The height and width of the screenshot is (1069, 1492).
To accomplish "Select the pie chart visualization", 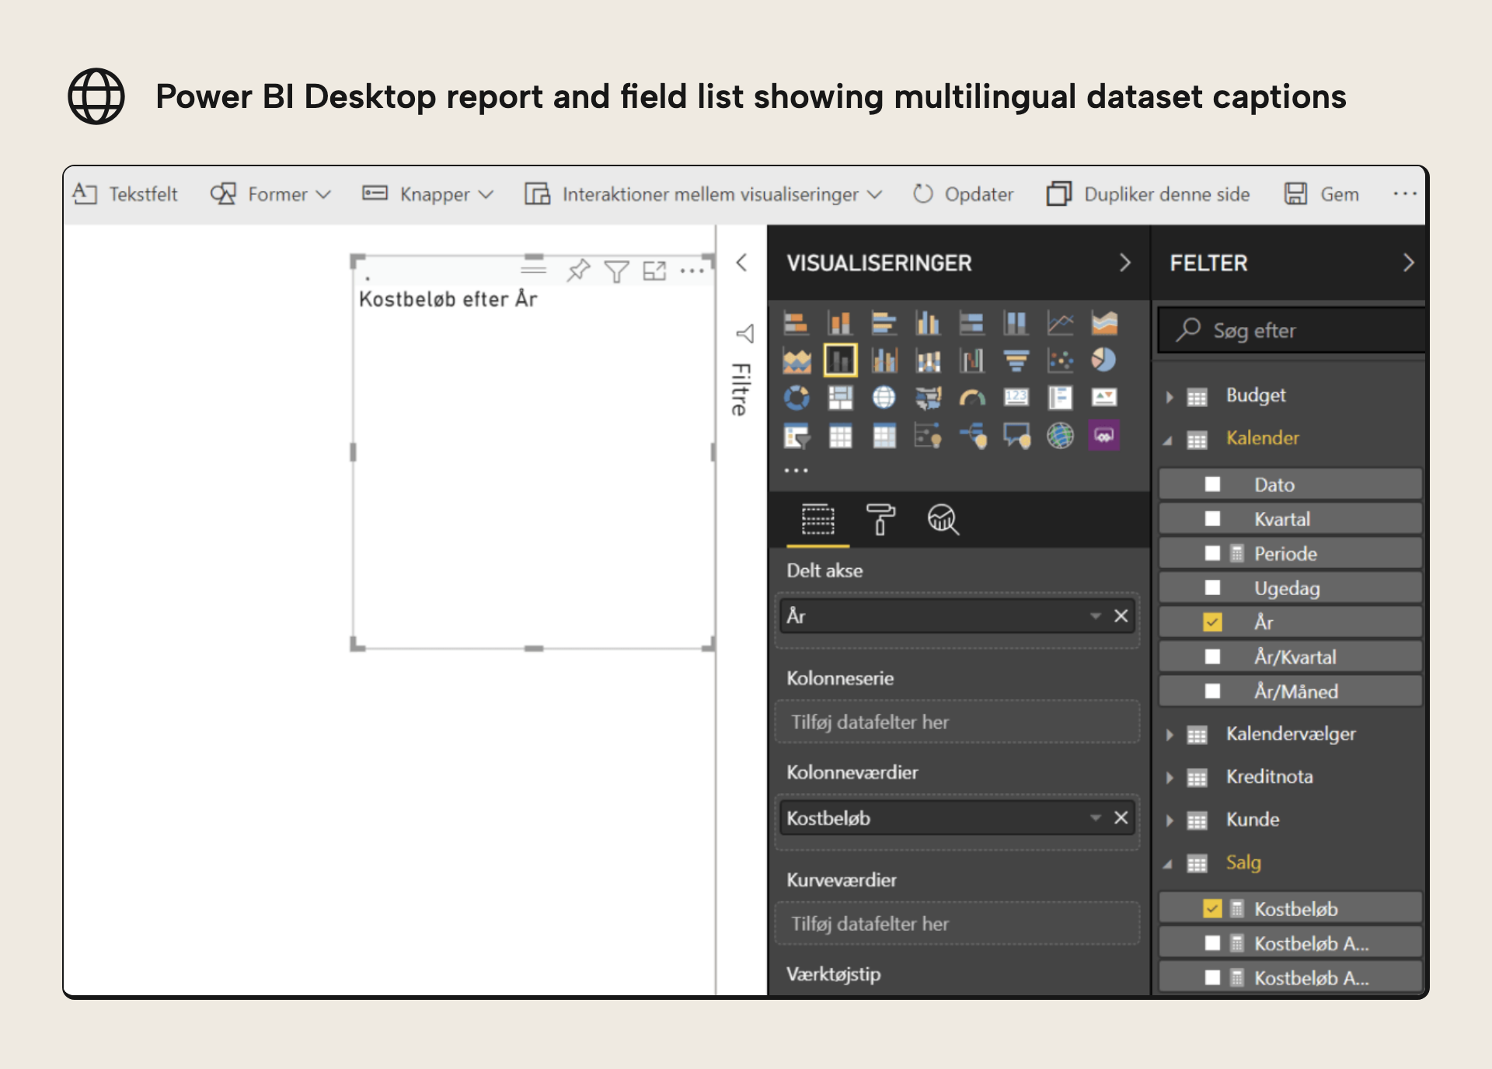I will (x=1104, y=360).
